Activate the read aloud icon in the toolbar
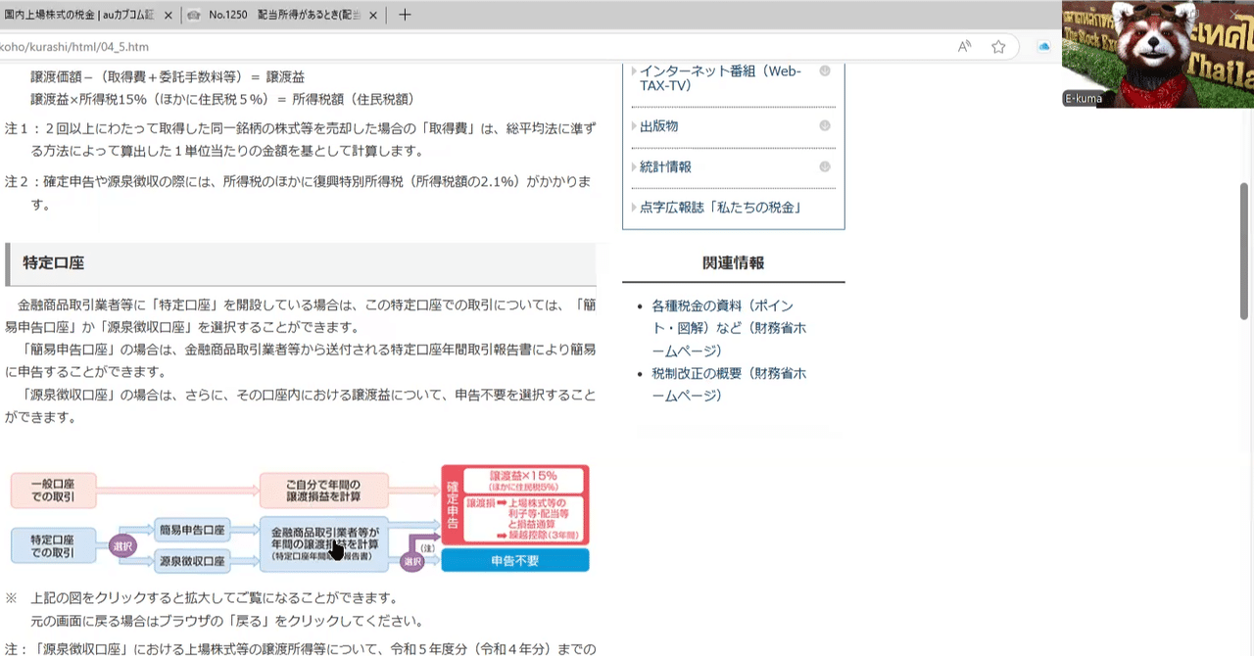 964,46
